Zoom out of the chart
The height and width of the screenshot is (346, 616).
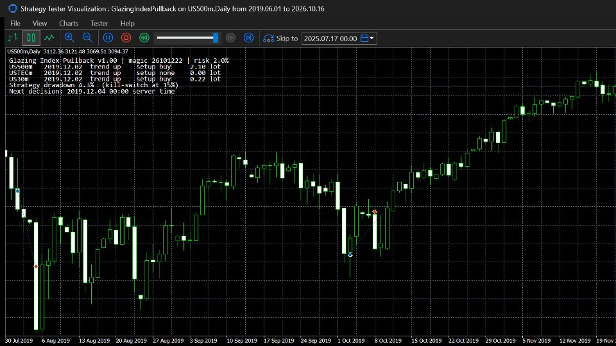click(x=88, y=38)
